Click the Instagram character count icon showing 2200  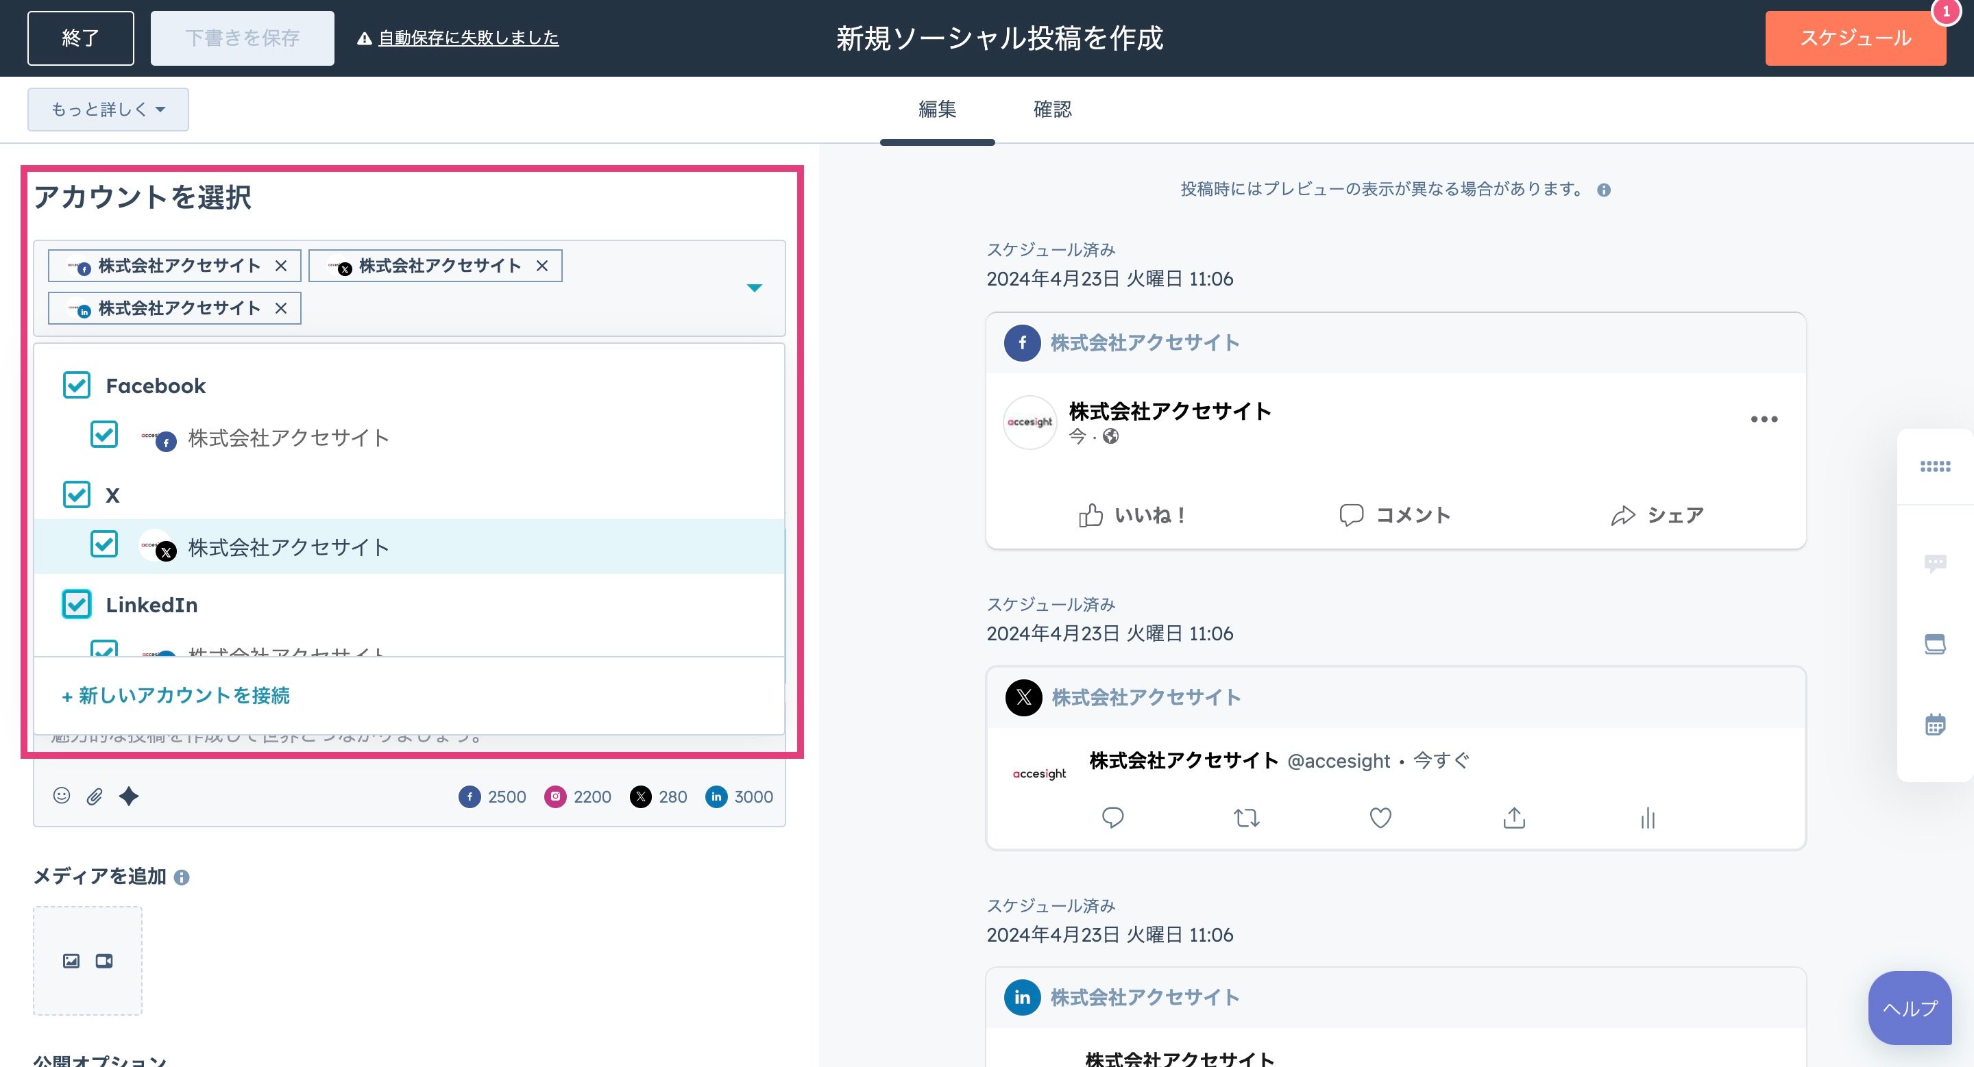tap(557, 796)
